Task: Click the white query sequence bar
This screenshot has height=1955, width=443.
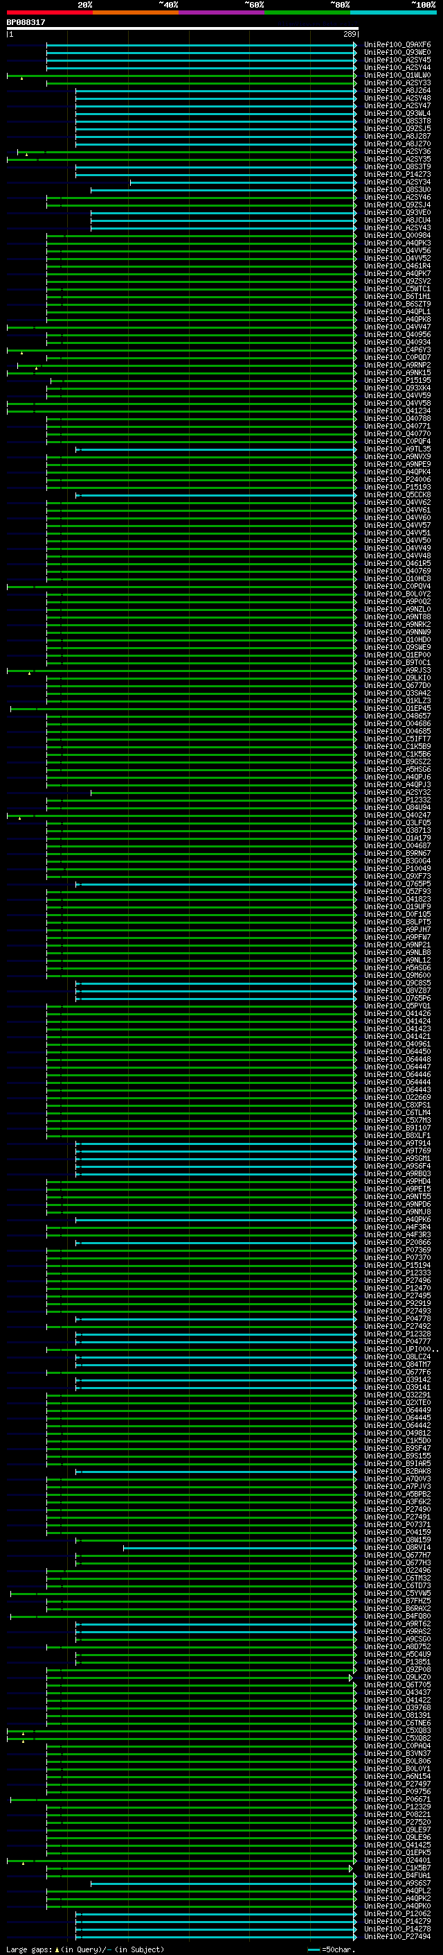Action: click(x=182, y=28)
